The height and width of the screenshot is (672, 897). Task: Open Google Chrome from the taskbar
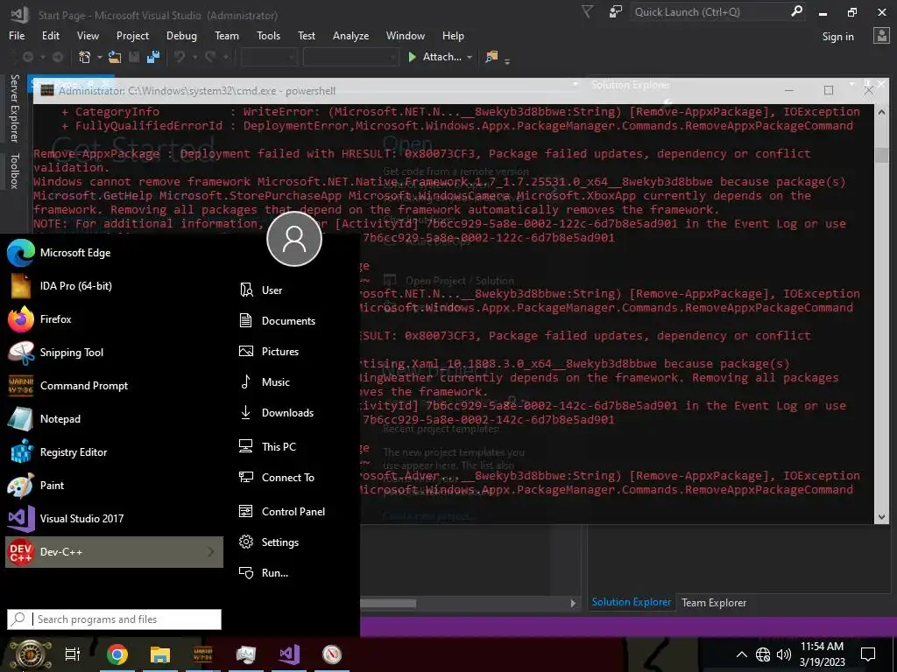[x=117, y=654]
